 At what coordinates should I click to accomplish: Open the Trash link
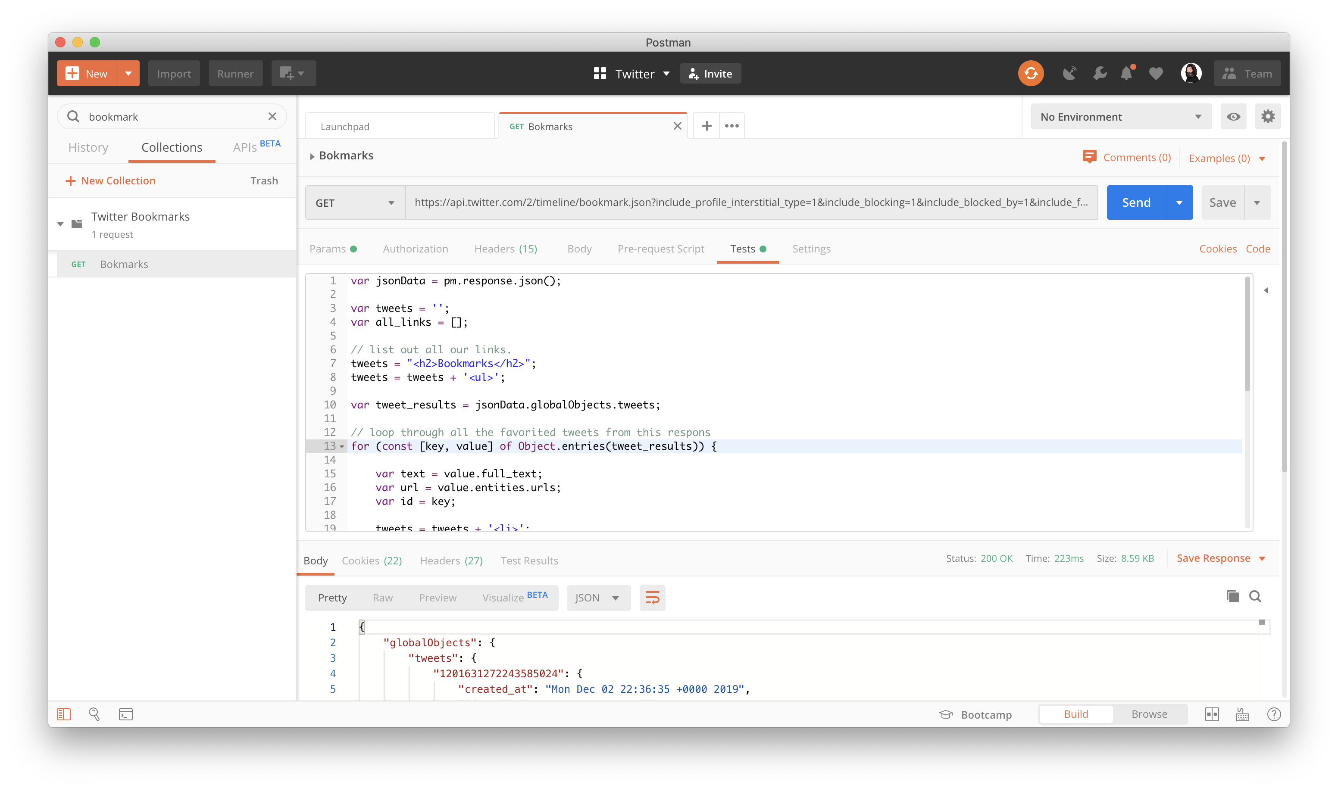(264, 181)
